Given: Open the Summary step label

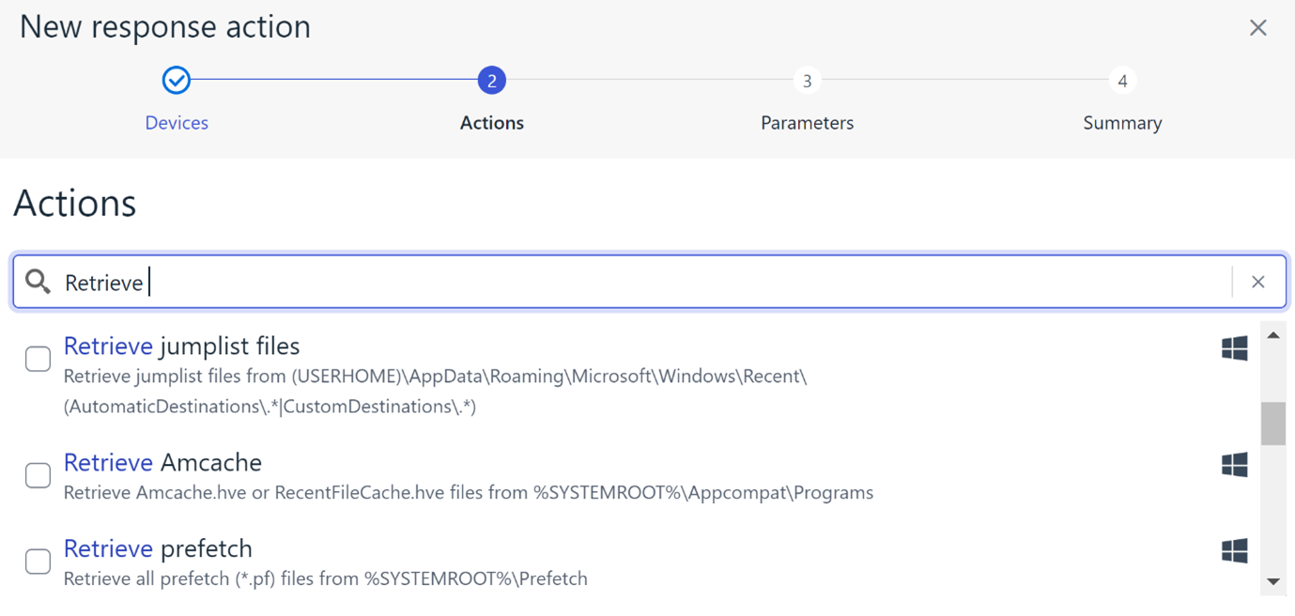Looking at the screenshot, I should pos(1122,123).
